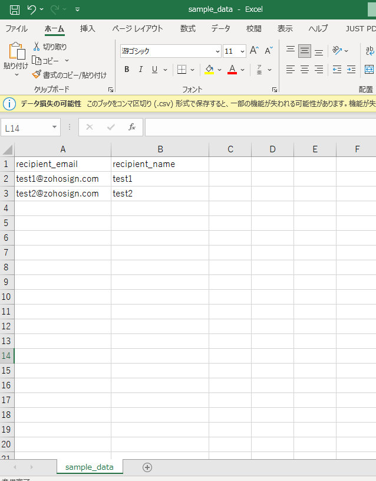Toggle middle vertical alignment button

tap(305, 51)
